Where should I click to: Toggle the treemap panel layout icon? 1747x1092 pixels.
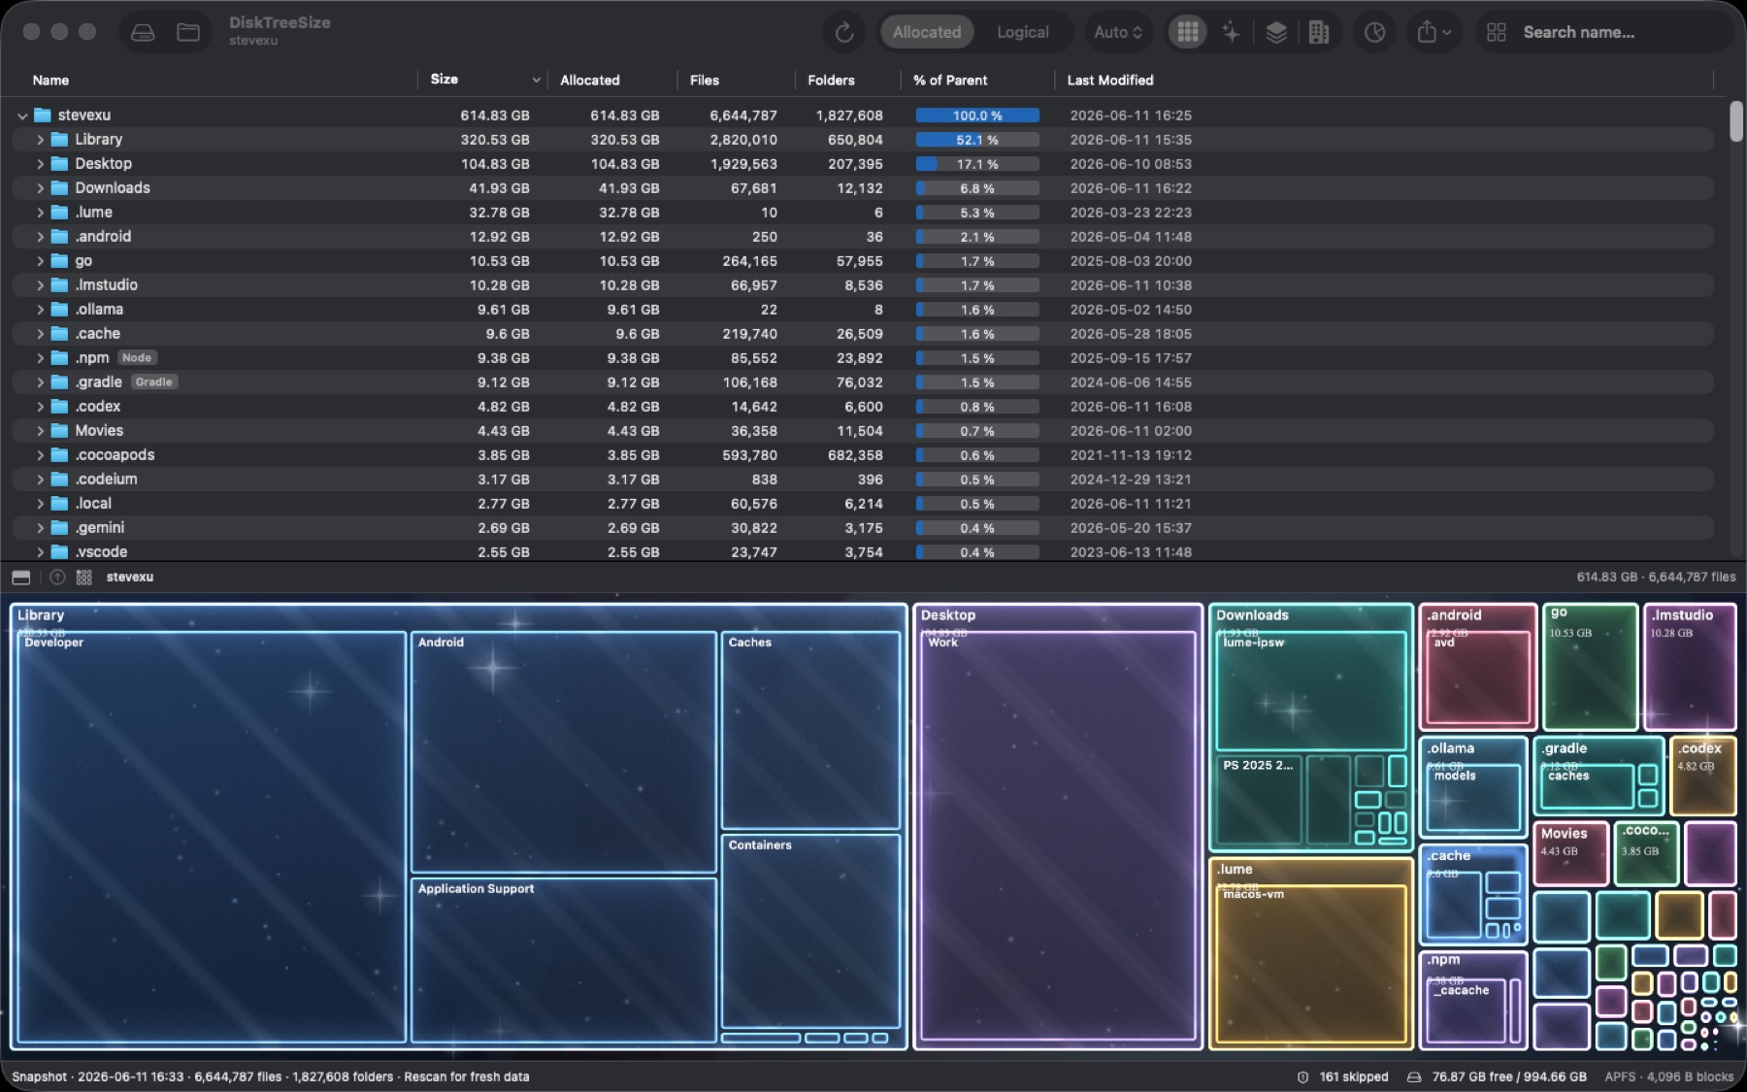[21, 577]
